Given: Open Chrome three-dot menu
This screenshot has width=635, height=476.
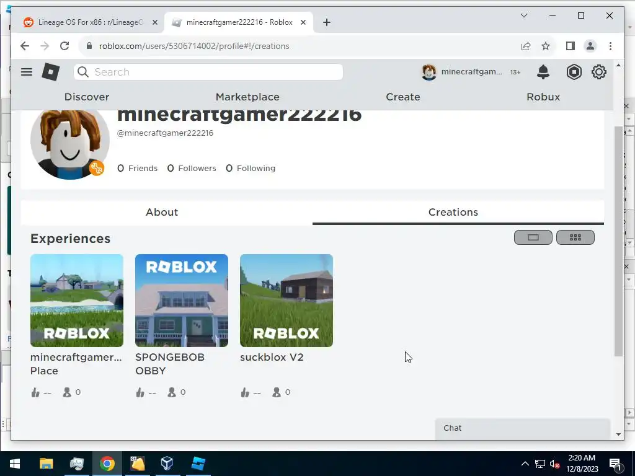Looking at the screenshot, I should point(610,46).
